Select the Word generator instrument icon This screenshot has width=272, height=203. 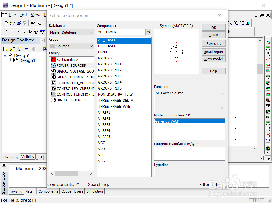[268, 83]
